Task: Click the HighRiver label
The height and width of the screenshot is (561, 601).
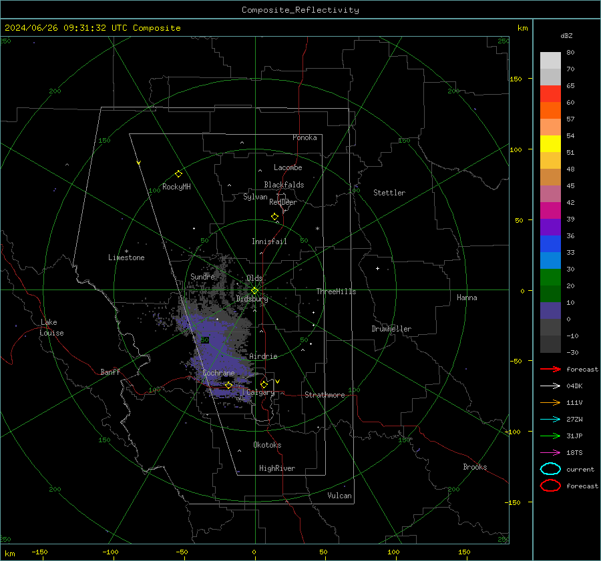Action: pos(277,468)
